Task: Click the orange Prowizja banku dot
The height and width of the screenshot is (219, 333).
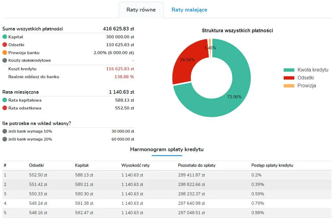Action: pyautogui.click(x=5, y=53)
